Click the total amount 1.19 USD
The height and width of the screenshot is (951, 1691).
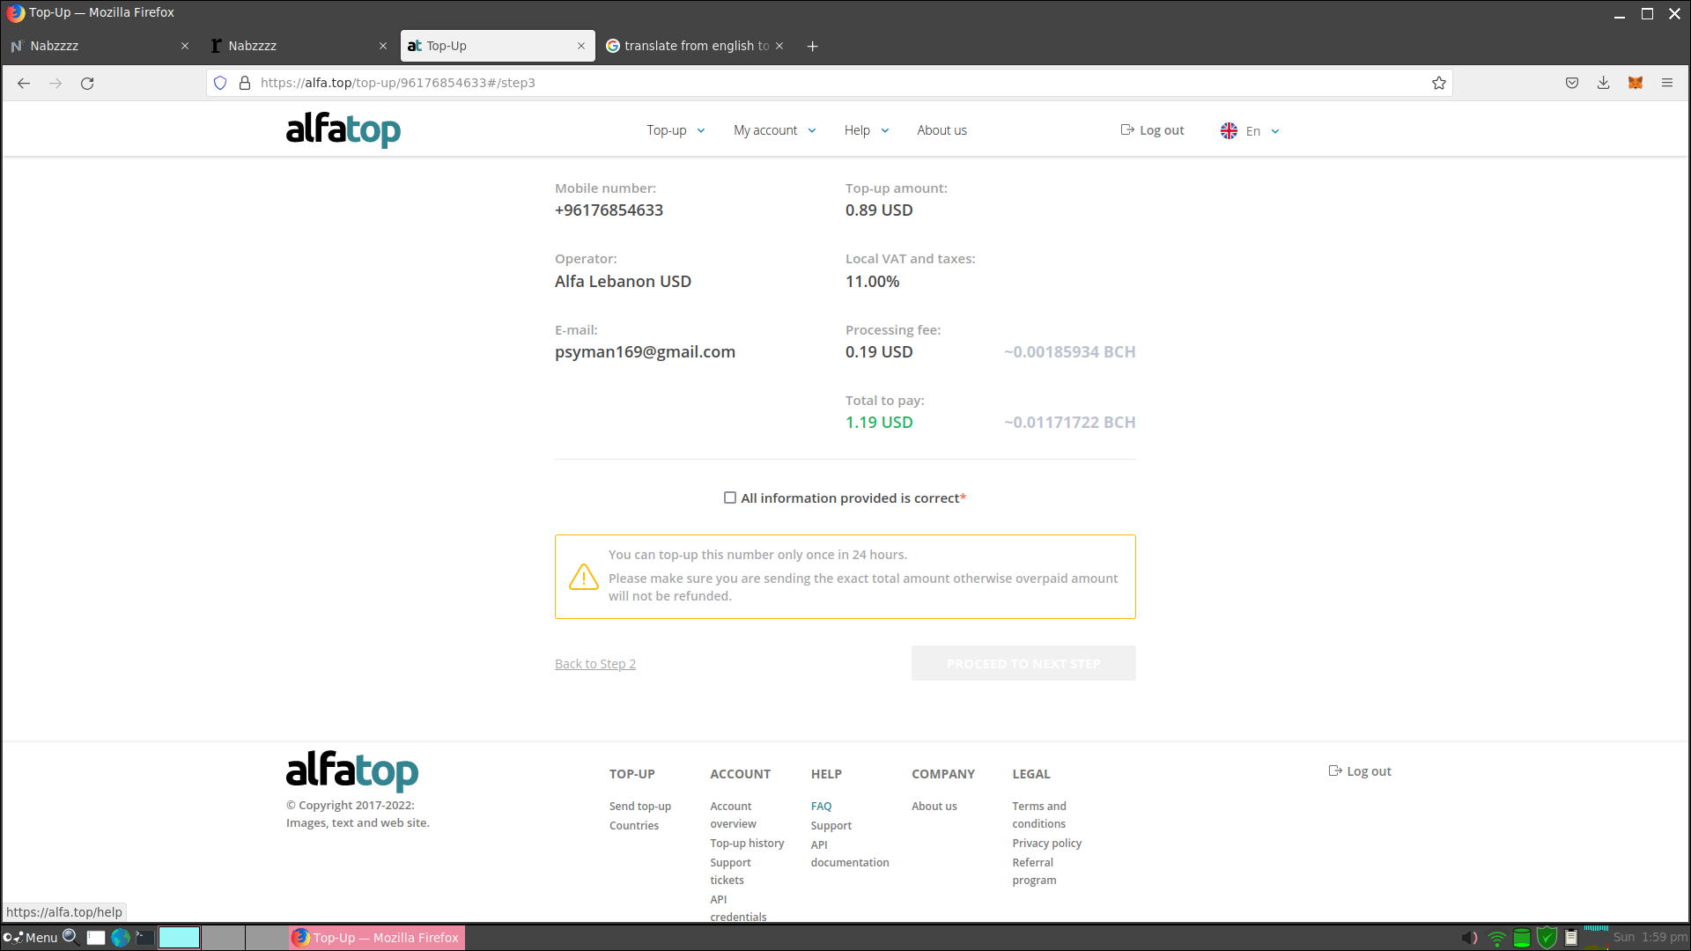[x=879, y=423]
